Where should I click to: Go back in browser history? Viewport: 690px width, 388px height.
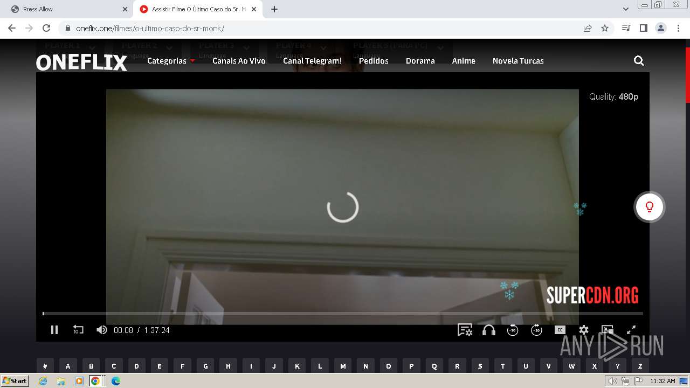[12, 28]
